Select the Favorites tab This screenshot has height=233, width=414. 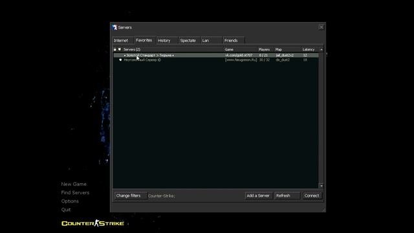(146, 40)
